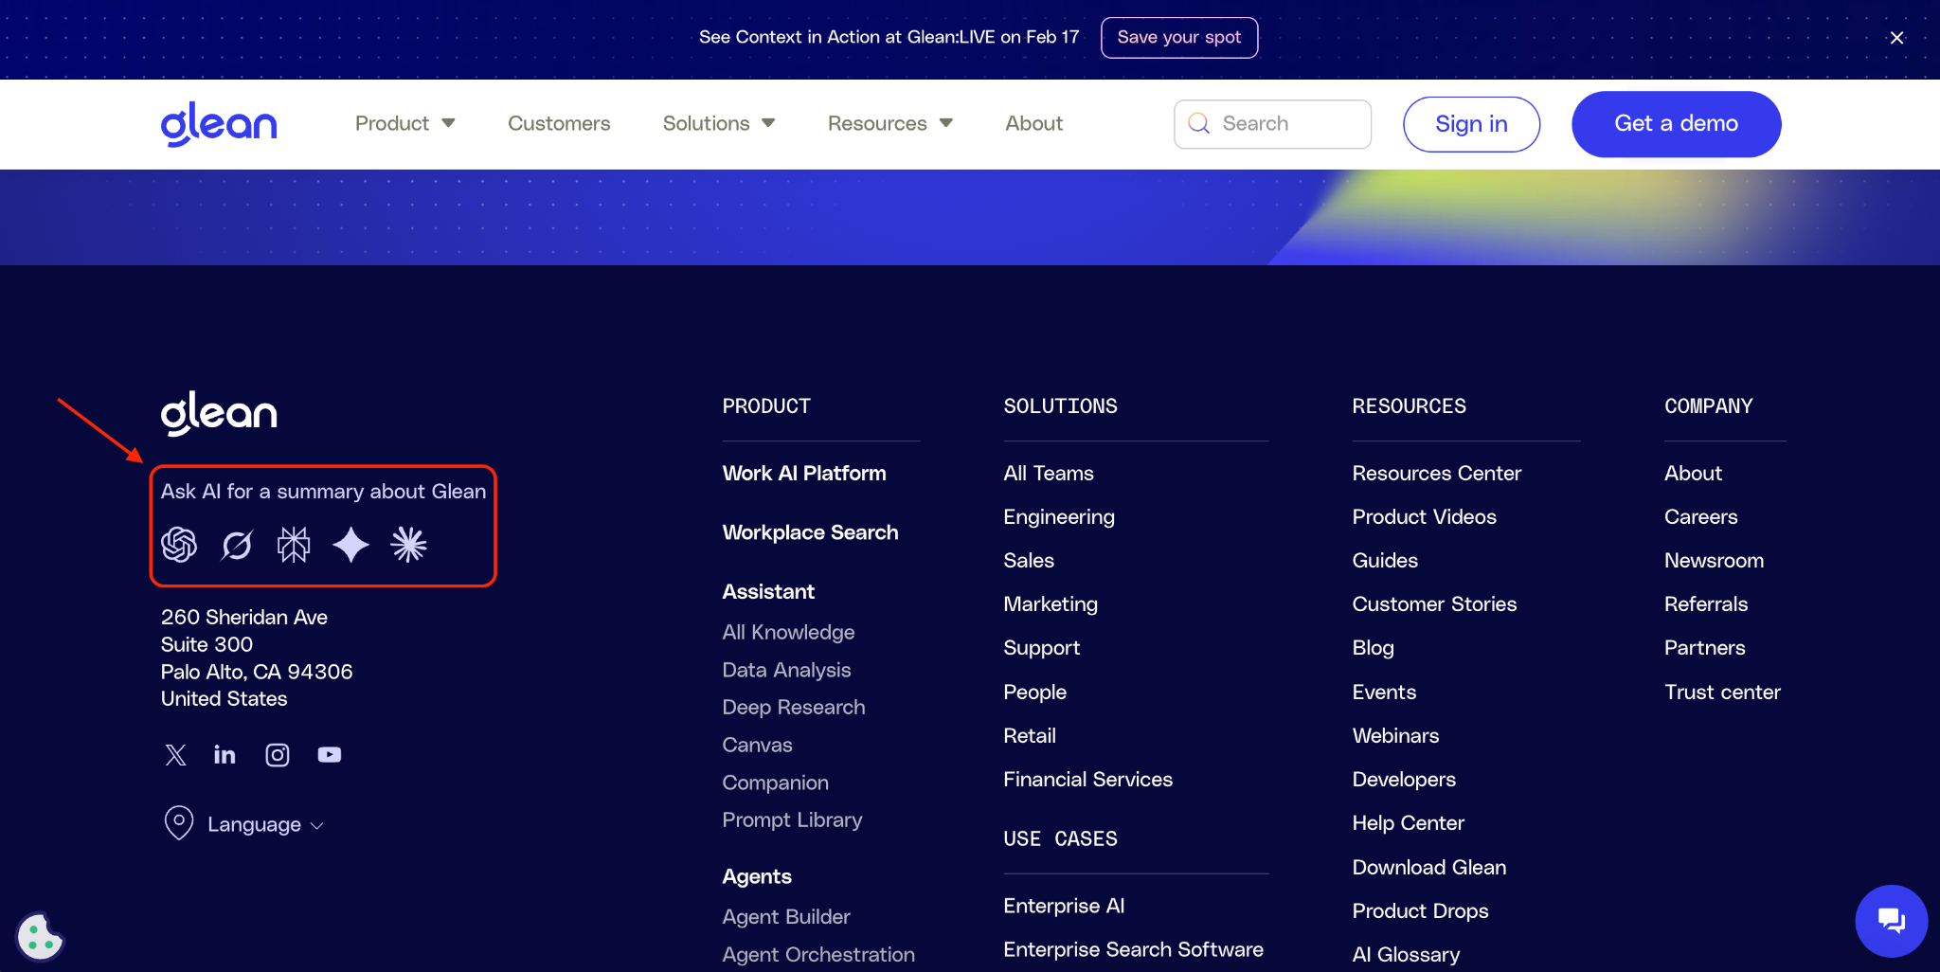This screenshot has height=972, width=1940.
Task: Open Customers in the top nav
Action: [x=559, y=123]
